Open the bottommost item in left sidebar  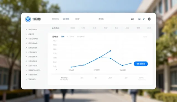pos(31,79)
